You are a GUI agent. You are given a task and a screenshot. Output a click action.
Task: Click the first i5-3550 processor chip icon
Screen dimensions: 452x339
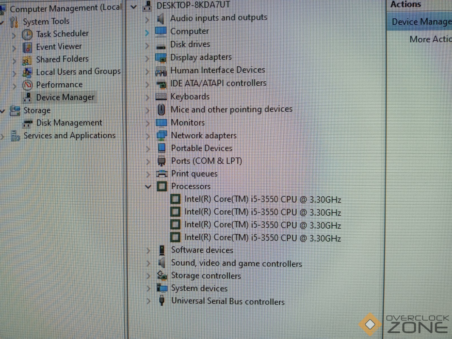(x=175, y=199)
